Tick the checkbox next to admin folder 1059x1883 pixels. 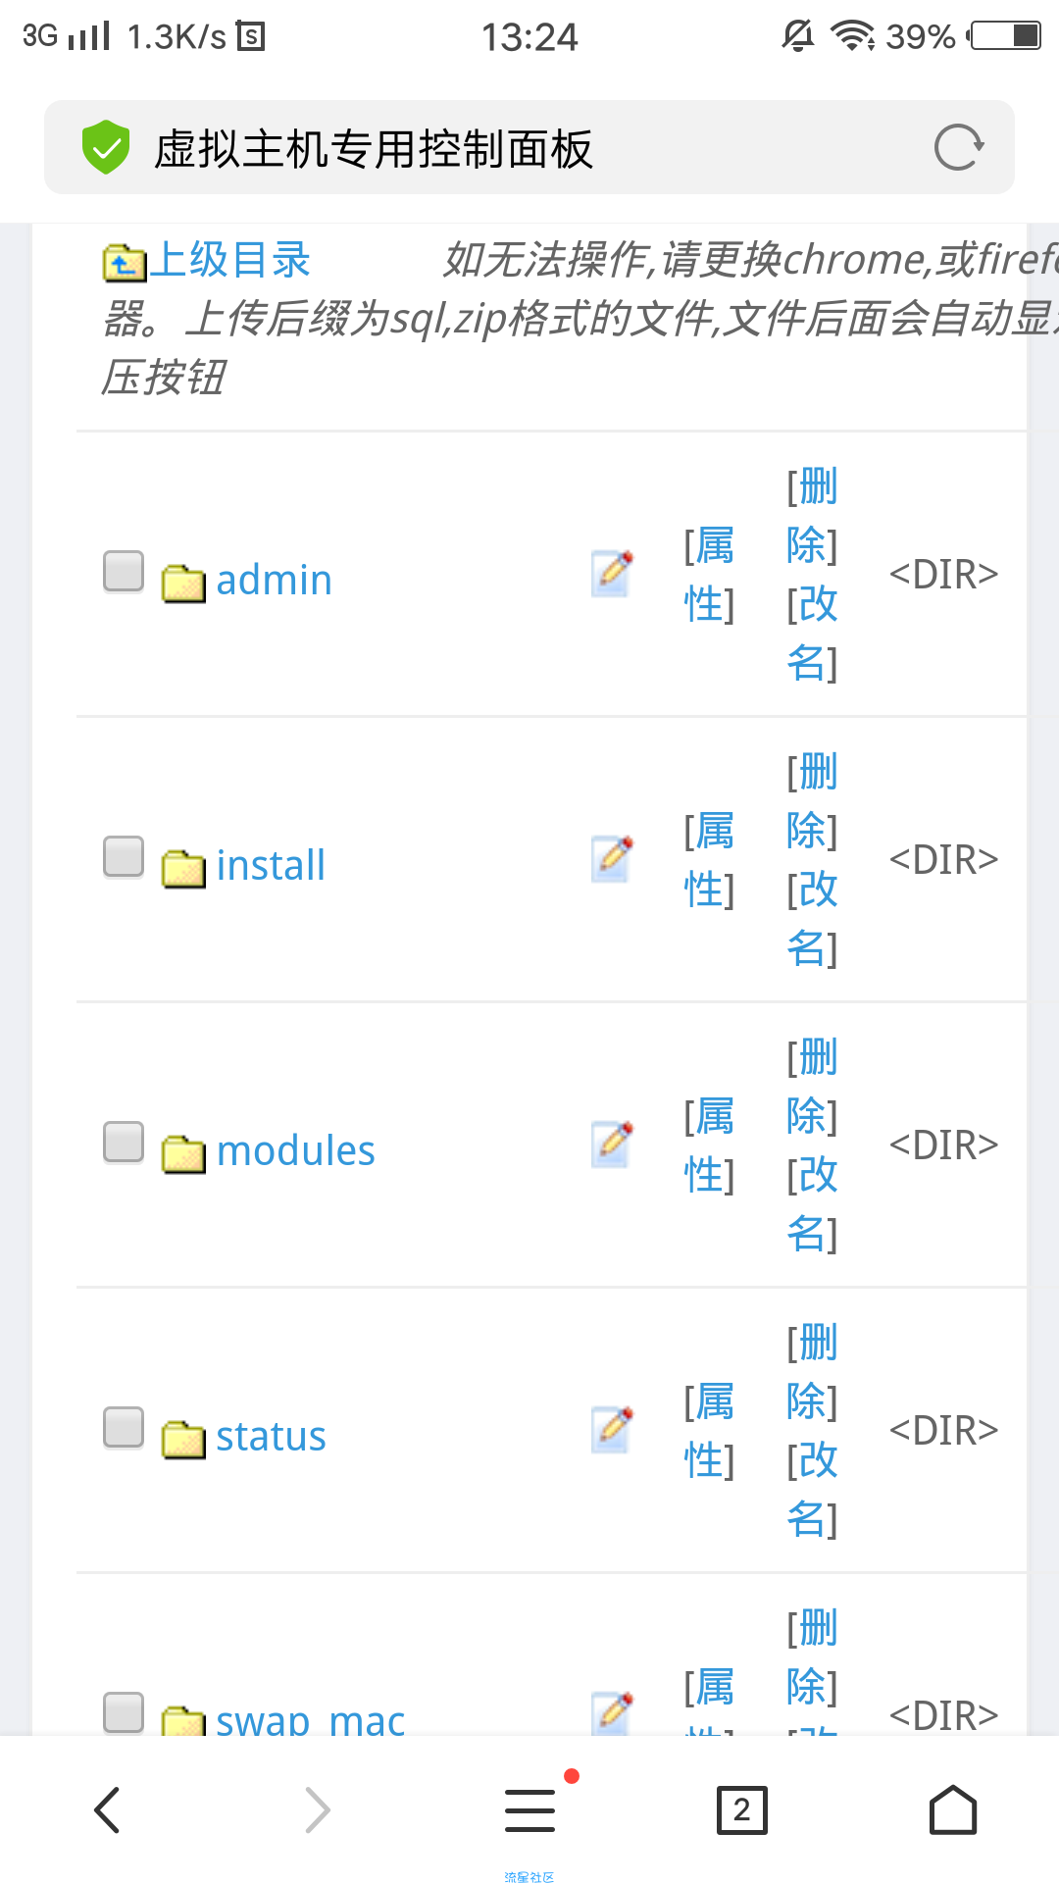pyautogui.click(x=124, y=571)
